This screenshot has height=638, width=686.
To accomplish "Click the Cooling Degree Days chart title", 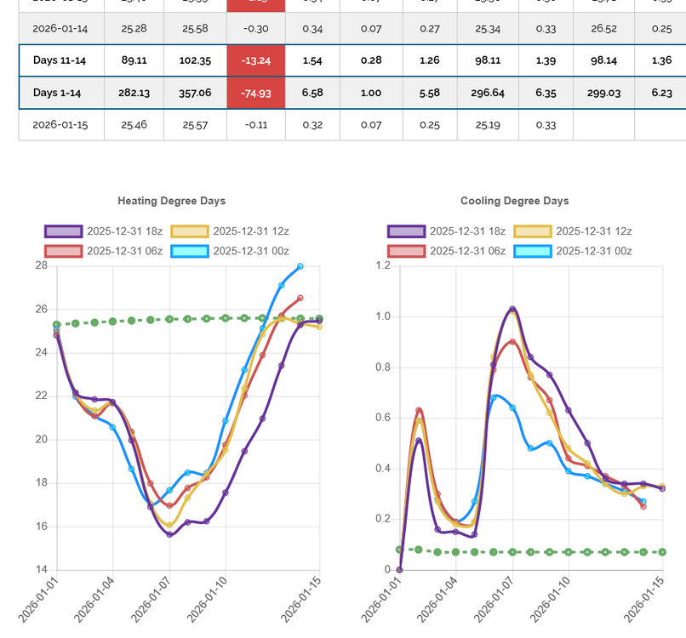I will point(514,201).
